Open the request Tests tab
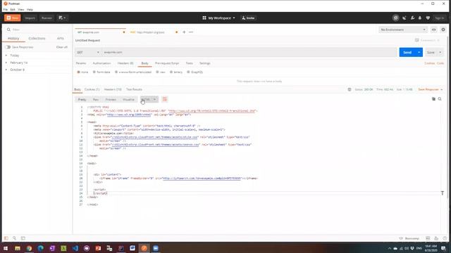The image size is (451, 253). point(190,63)
